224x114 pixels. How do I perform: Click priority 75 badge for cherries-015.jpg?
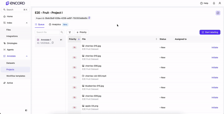[74, 47]
